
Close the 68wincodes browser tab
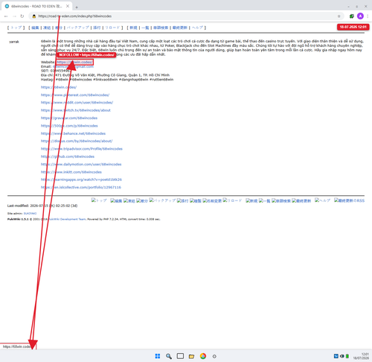(x=68, y=6)
